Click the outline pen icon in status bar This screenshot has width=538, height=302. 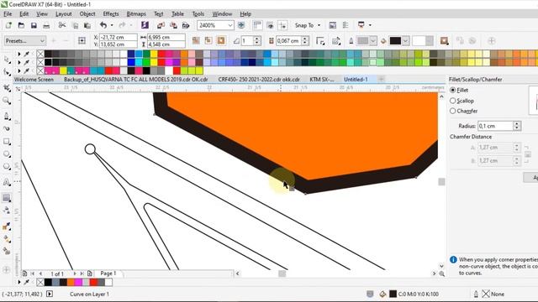(476, 294)
